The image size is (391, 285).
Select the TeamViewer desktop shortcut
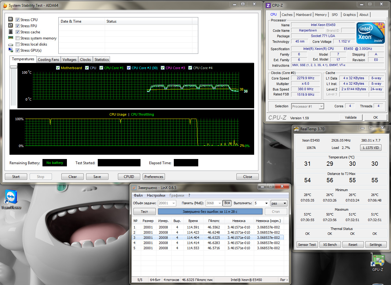click(x=11, y=199)
